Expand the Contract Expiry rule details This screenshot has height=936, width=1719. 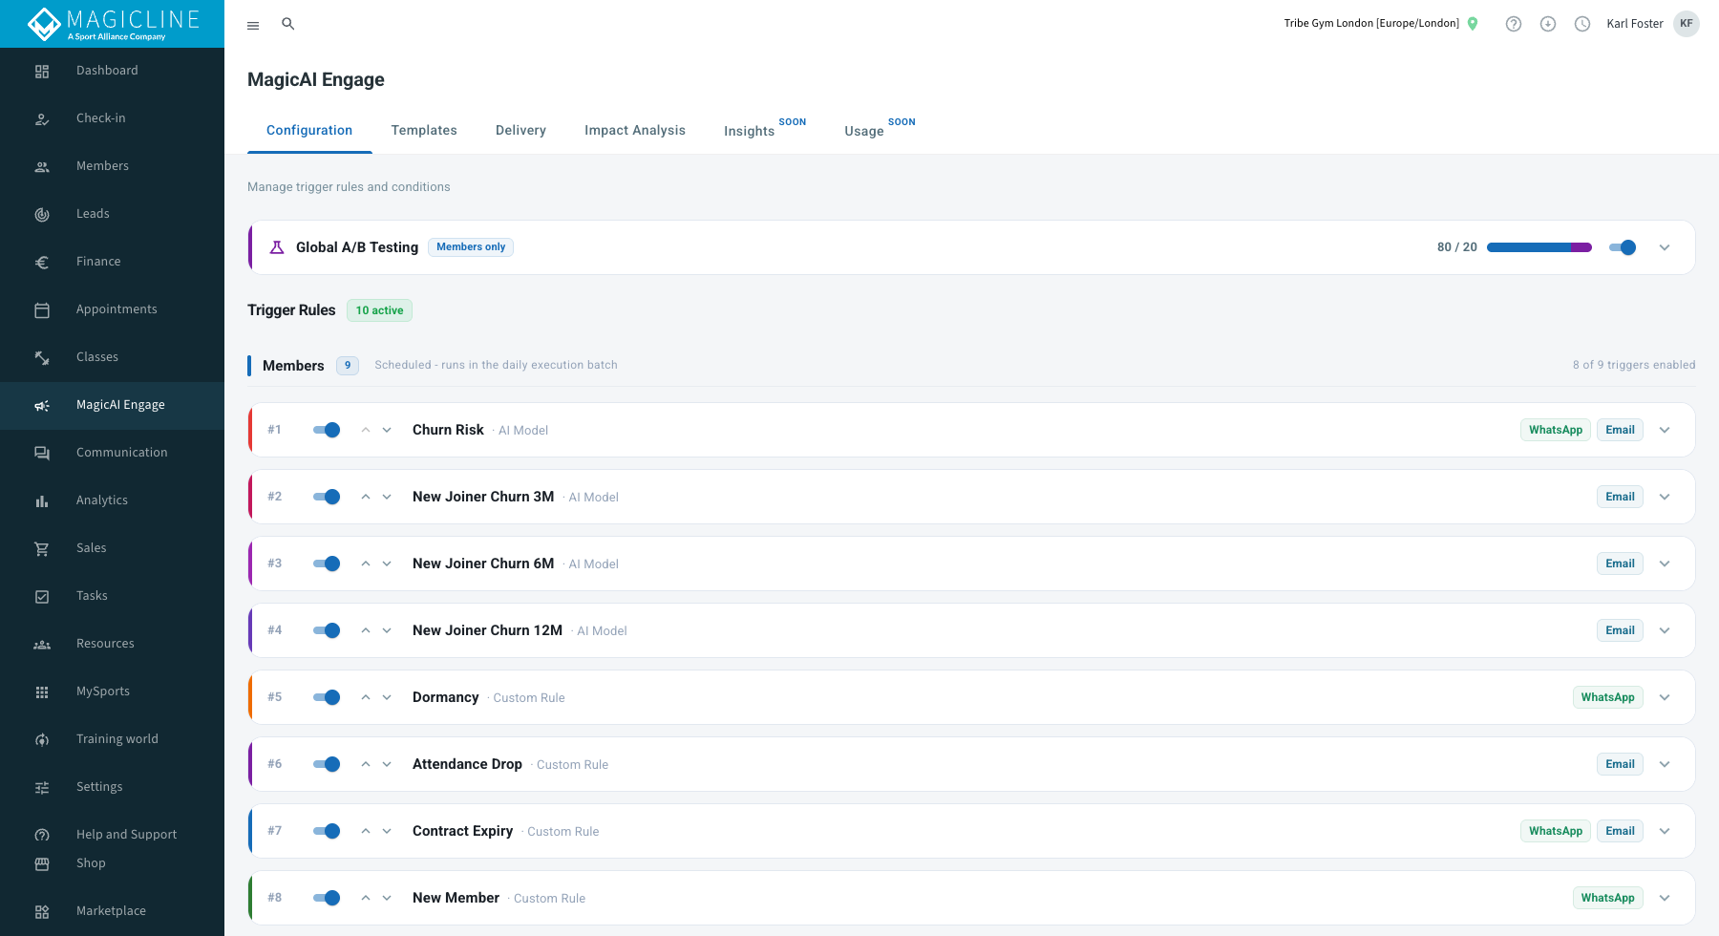[1665, 831]
